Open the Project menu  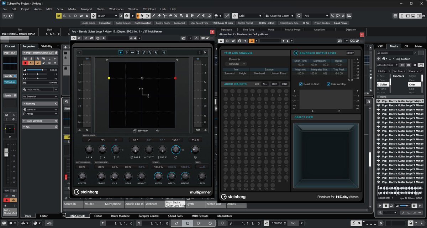(x=25, y=9)
